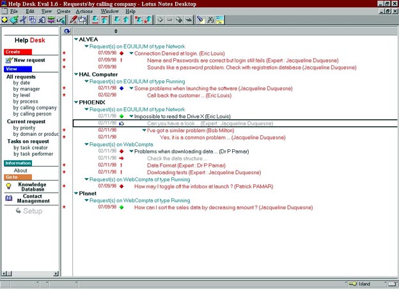Viewport: 399px width, 289px height.
Task: Click the red pencil Edit Document icon
Action: [x=74, y=20]
